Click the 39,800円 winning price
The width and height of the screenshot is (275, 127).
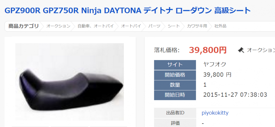[x=208, y=50]
